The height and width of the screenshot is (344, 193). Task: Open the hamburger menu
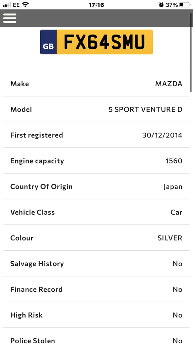[10, 18]
